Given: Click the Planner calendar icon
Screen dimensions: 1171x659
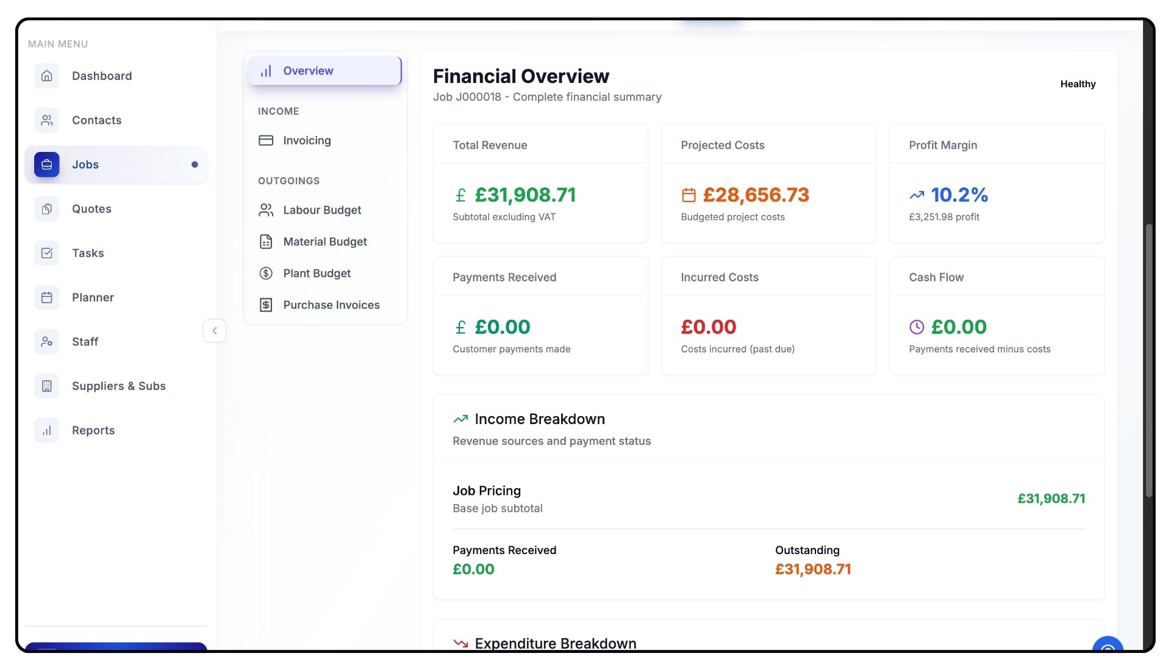Looking at the screenshot, I should [x=47, y=298].
